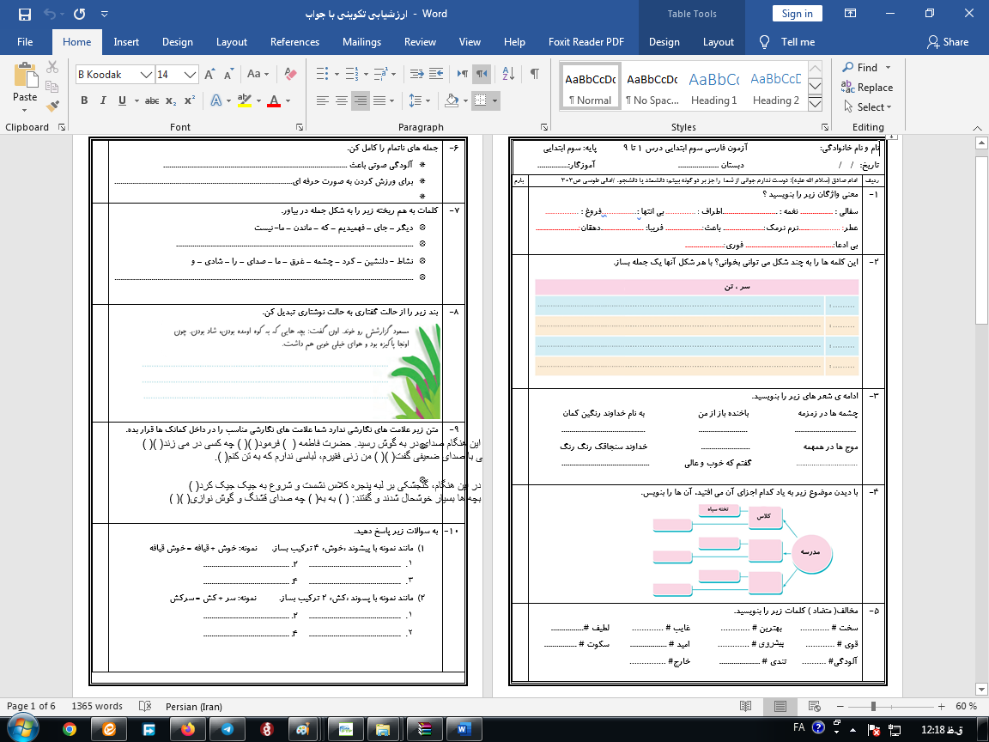The height and width of the screenshot is (742, 989).
Task: Select the Heading 1 style thumbnail
Action: (x=713, y=88)
